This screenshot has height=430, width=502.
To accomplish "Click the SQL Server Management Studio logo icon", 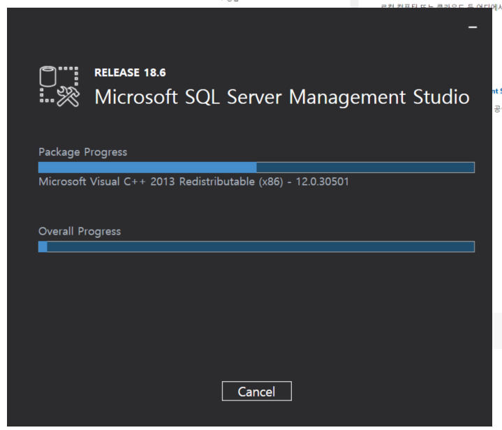I will pos(59,87).
